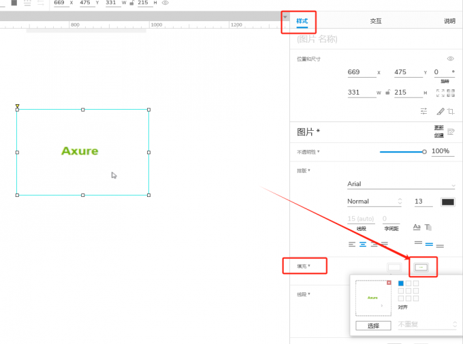Click the height field 215 in style panel
The height and width of the screenshot is (344, 463).
409,93
